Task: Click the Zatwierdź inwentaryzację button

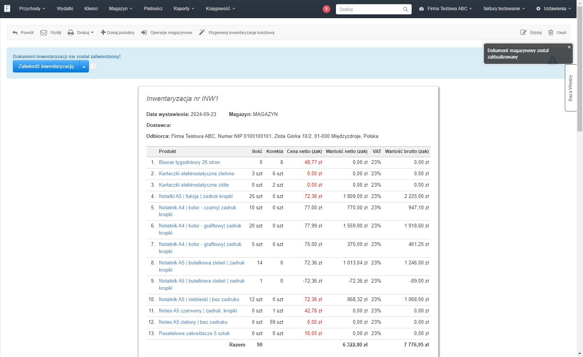Action: point(46,66)
